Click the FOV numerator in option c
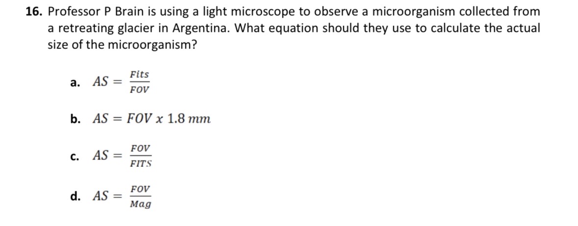The height and width of the screenshot is (226, 578). (141, 148)
